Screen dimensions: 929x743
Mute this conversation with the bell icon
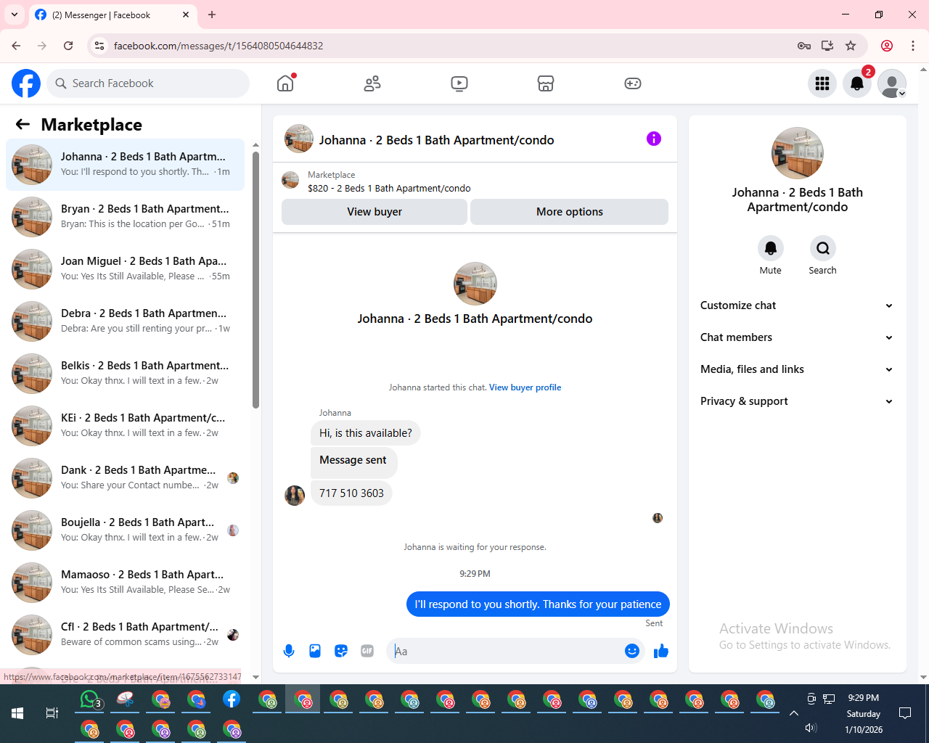[x=771, y=248]
